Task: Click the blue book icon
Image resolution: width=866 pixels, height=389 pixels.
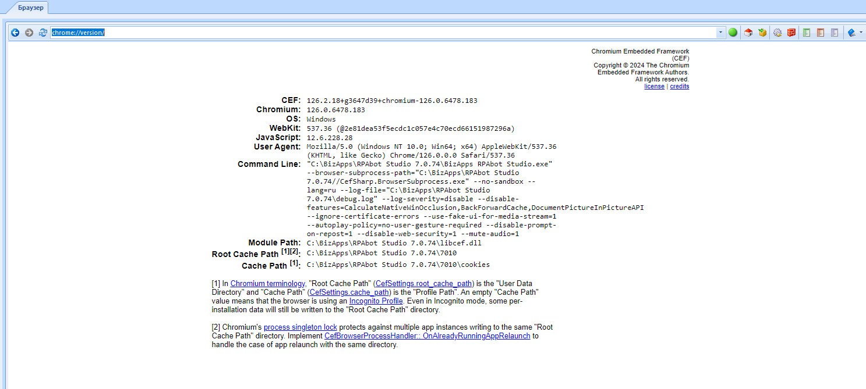Action: (x=851, y=33)
